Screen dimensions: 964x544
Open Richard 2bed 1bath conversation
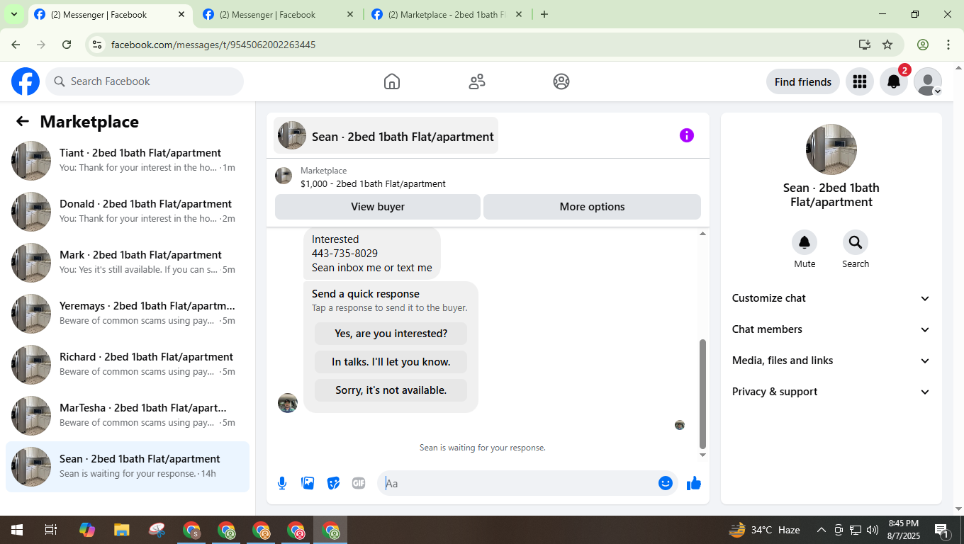coord(128,365)
